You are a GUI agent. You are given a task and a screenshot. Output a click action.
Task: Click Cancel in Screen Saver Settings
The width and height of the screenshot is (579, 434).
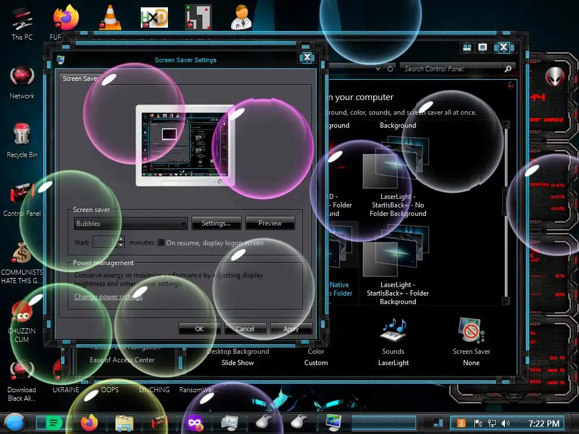coord(245,328)
